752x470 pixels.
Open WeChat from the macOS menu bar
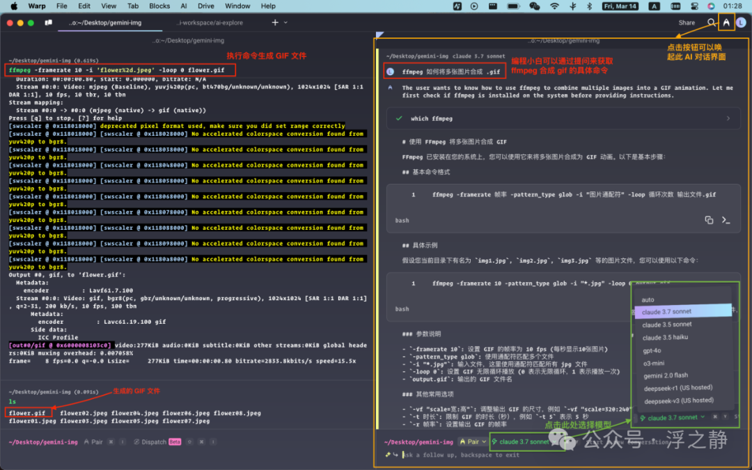pos(534,6)
